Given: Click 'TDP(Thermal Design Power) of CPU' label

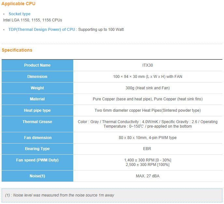Looking at the screenshot, I should [x=42, y=29].
